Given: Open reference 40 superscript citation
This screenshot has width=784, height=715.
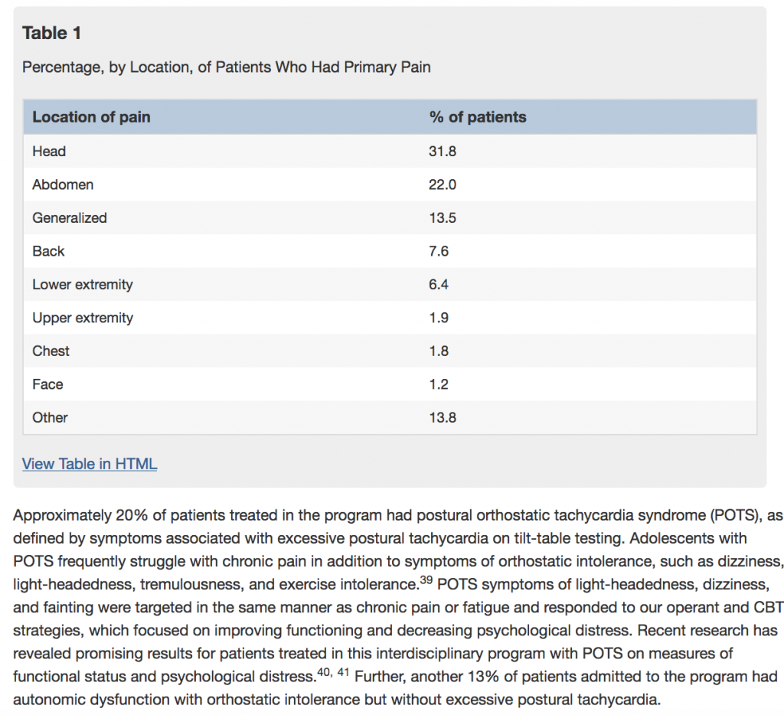Looking at the screenshot, I should point(324,671).
